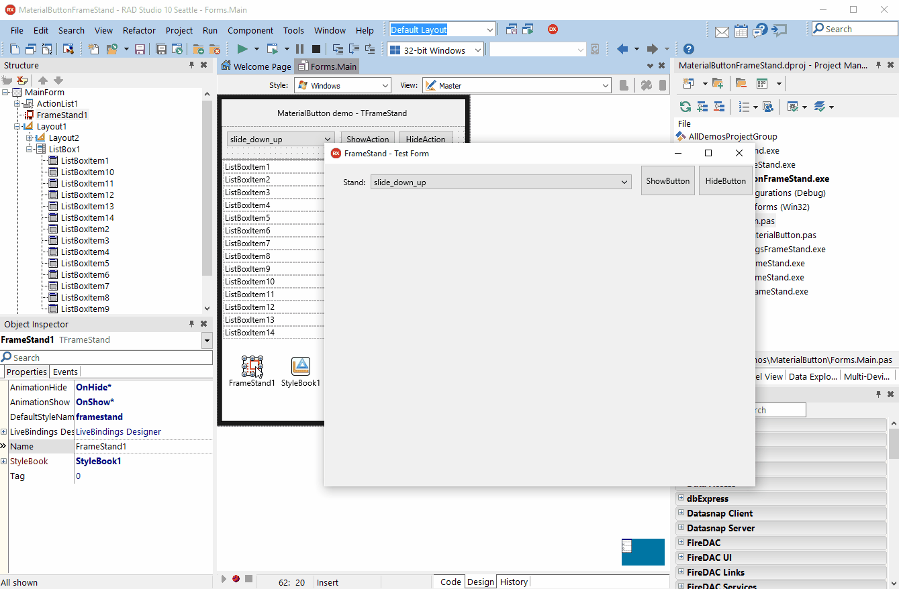
Task: Click the Delete component icon in Structure toolbar
Action: pyautogui.click(x=22, y=81)
